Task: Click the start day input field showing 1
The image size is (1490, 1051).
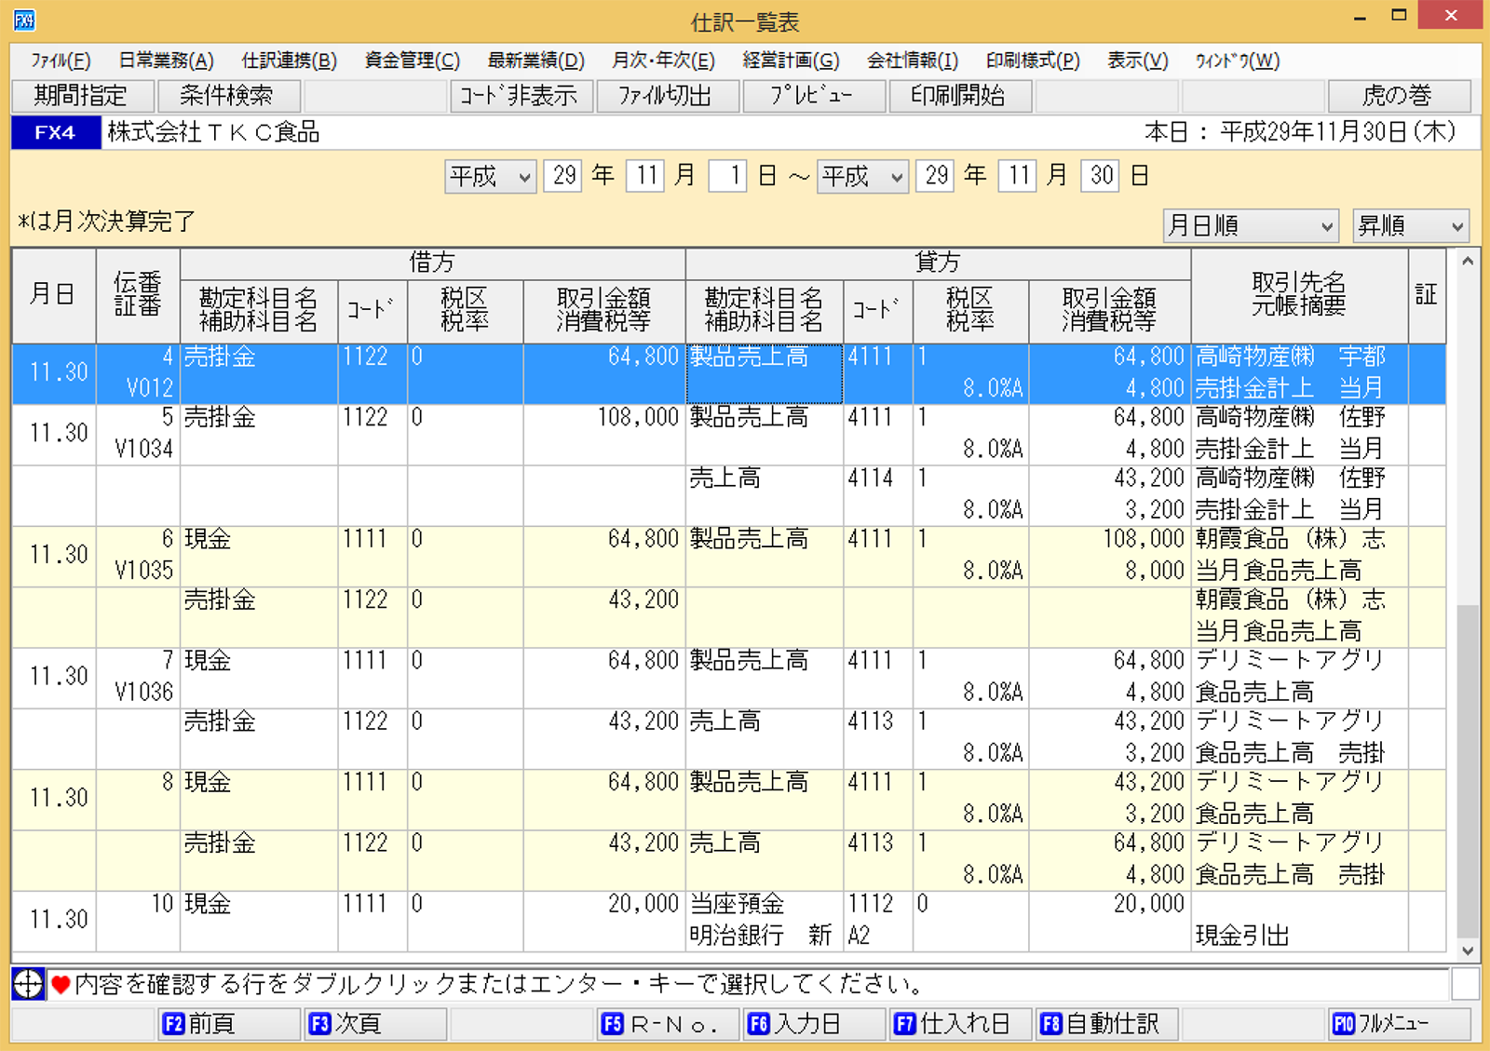Action: [727, 176]
